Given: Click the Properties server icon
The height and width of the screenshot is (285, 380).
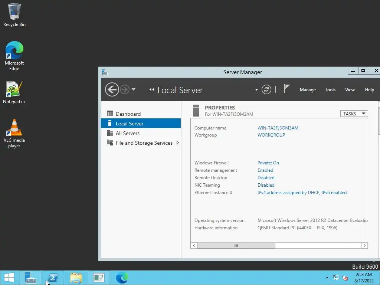Looking at the screenshot, I should [x=196, y=111].
